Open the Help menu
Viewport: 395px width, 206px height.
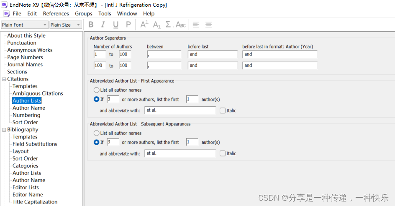[x=149, y=13]
